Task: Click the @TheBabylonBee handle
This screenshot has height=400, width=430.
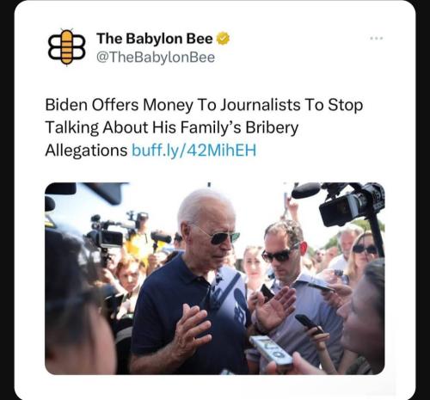Action: coord(156,57)
